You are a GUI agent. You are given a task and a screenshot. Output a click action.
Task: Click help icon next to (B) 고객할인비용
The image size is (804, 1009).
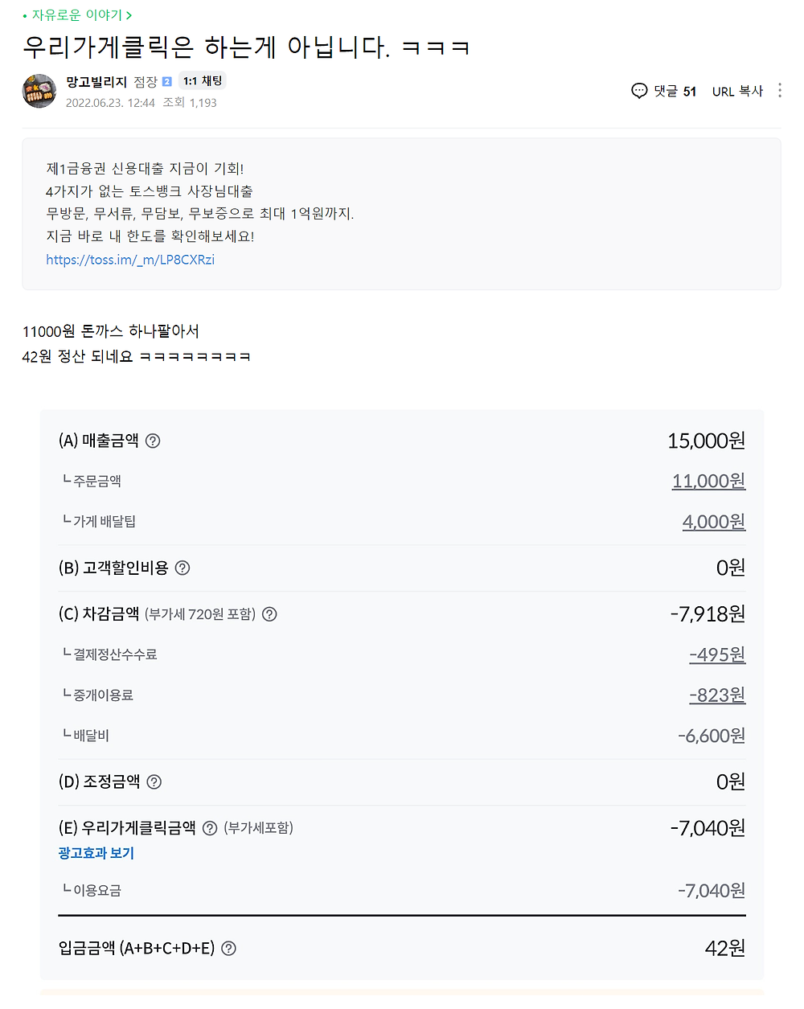pyautogui.click(x=183, y=568)
